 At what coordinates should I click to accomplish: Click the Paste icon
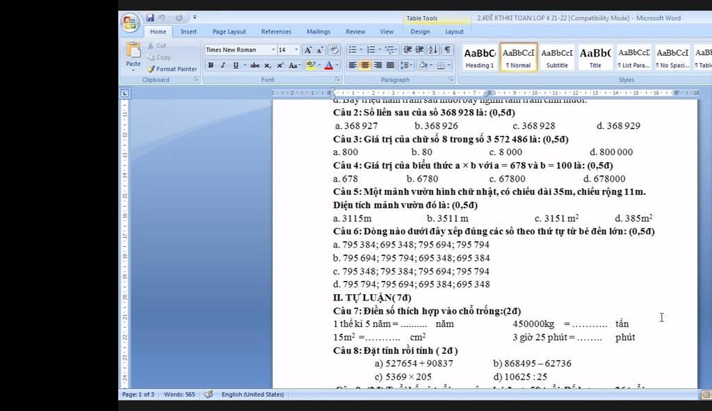(133, 49)
